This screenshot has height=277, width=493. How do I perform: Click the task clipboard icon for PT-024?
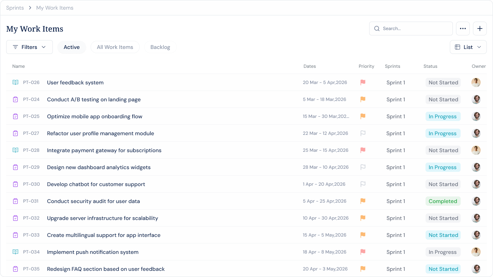(15, 99)
